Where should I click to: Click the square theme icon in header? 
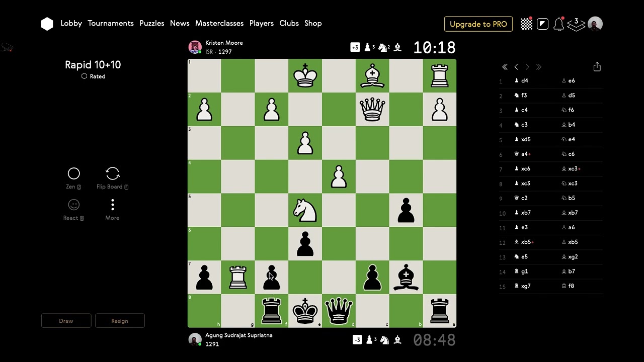click(542, 24)
